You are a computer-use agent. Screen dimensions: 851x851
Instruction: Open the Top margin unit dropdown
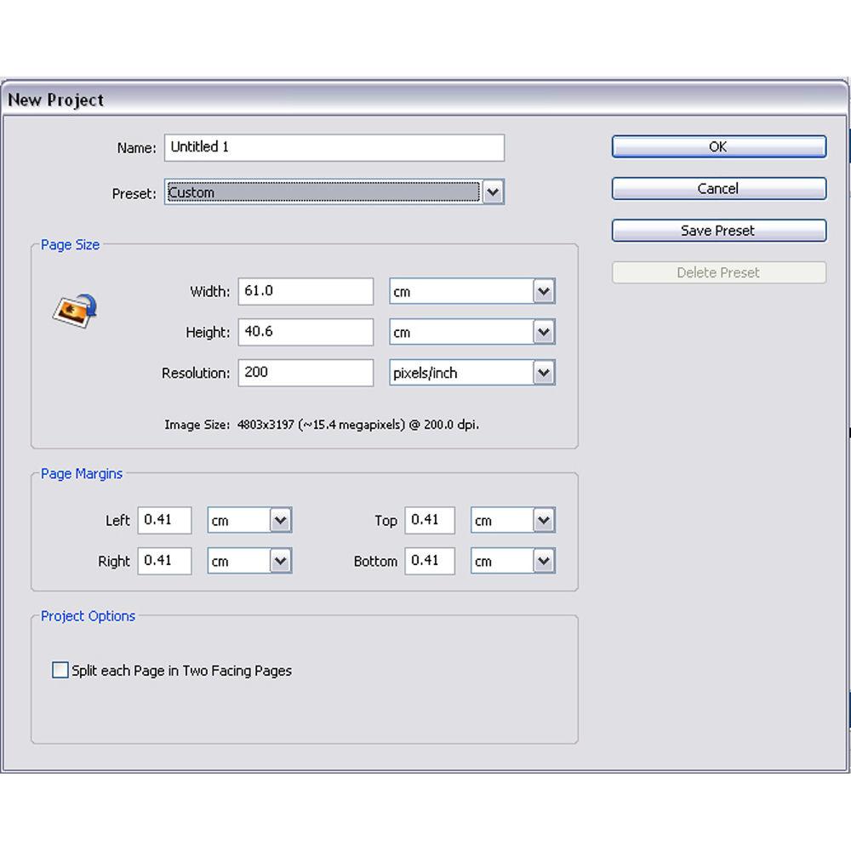click(x=542, y=520)
